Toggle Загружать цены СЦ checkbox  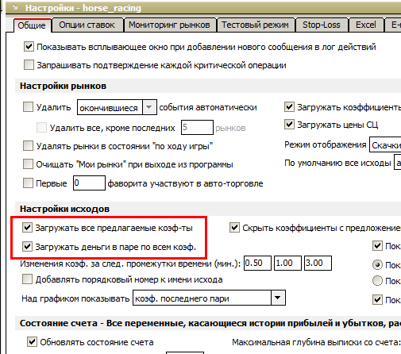click(x=289, y=125)
